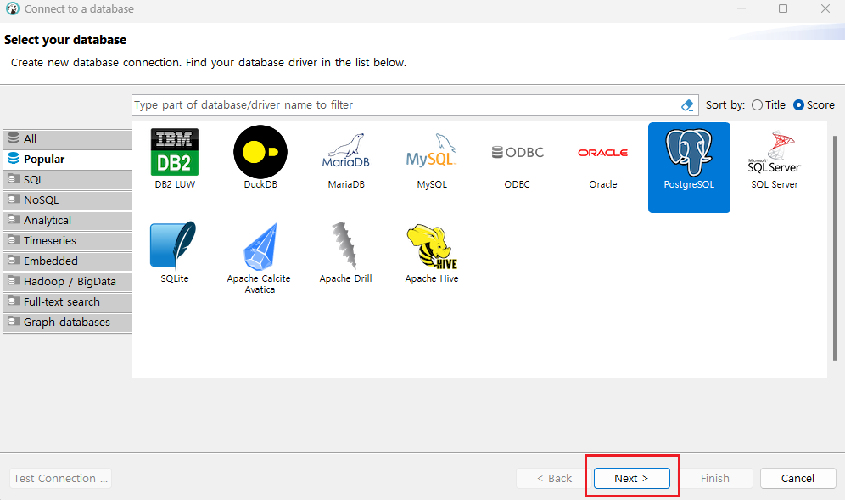Select the Apache Drill driver
845x500 pixels.
(346, 252)
